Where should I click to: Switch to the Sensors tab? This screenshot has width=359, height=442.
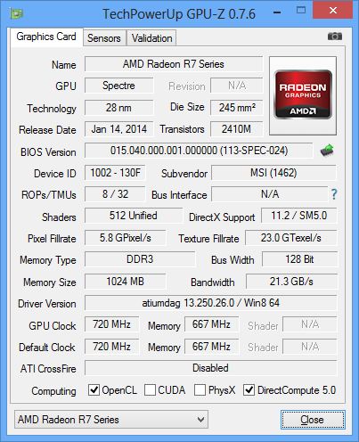(104, 38)
